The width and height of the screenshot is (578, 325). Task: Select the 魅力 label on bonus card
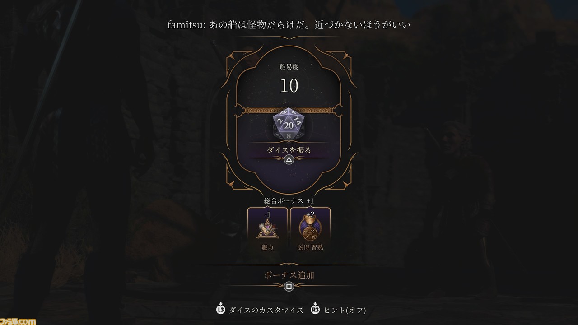coord(267,247)
